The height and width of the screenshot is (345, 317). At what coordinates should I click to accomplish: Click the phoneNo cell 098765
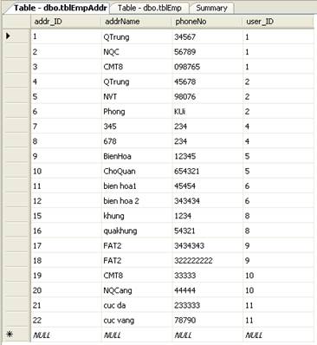pos(208,67)
